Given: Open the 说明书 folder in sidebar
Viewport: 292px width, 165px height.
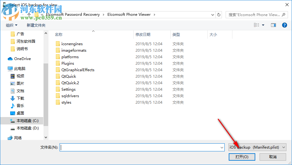Looking at the screenshot, I should pos(19,49).
